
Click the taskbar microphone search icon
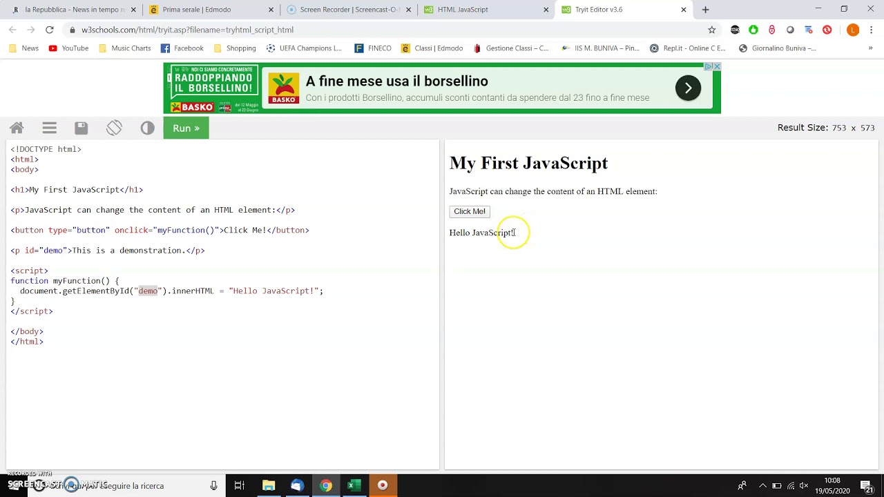point(214,486)
